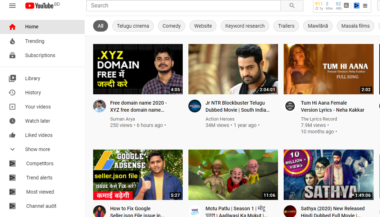Open Watch later in sidebar
The width and height of the screenshot is (380, 217).
tap(42, 121)
